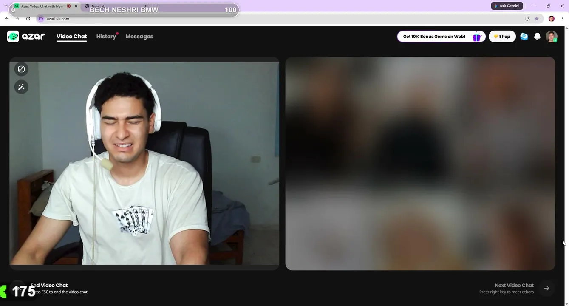Click the Next Video Chat arrow
The image size is (569, 306).
(546, 288)
